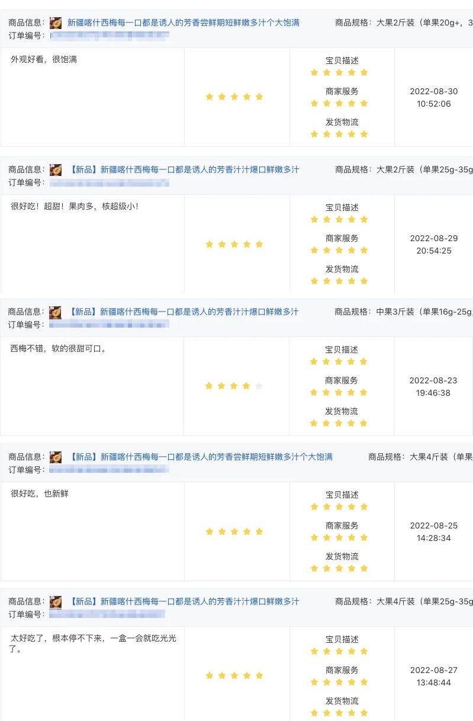Click first overall rating star of the '外观好看' review

point(210,97)
